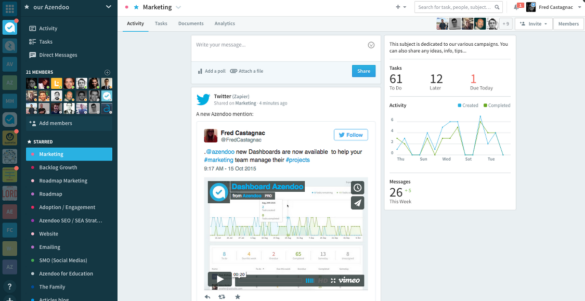Toggle HD quality in the Vimeo player
The height and width of the screenshot is (301, 585).
[x=323, y=281]
